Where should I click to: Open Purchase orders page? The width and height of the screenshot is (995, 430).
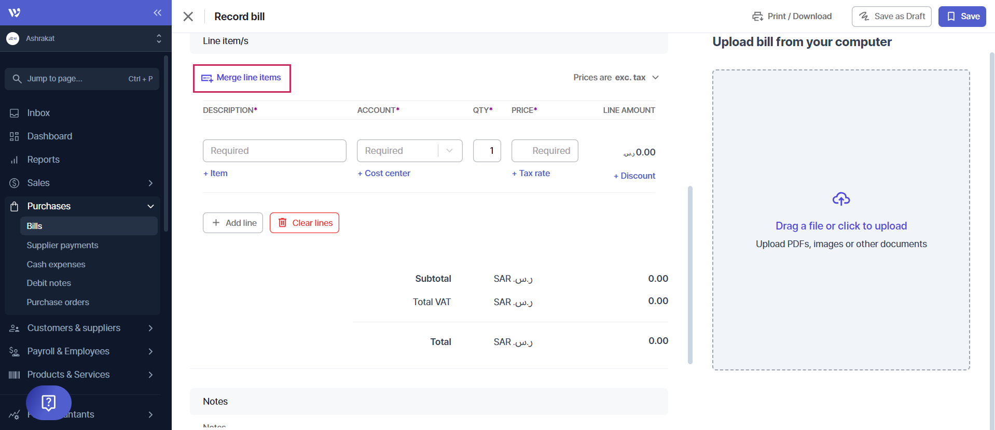click(58, 302)
